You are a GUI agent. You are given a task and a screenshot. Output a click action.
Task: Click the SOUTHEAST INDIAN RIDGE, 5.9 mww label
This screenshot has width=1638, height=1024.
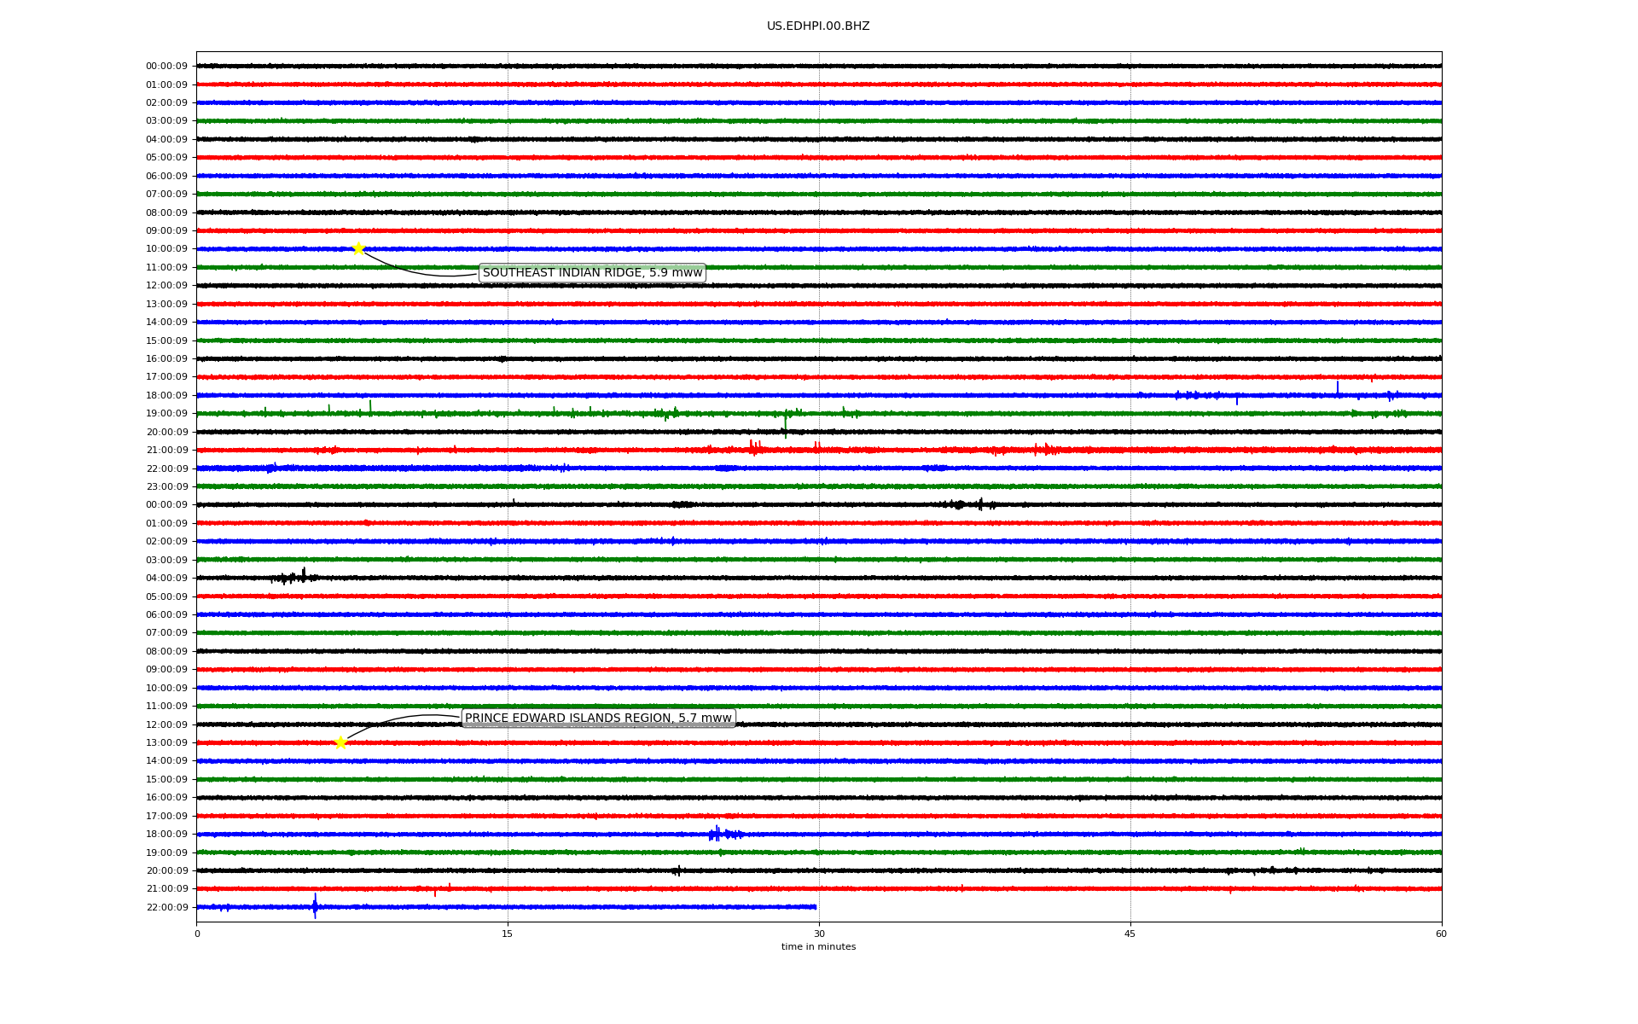[x=592, y=273]
